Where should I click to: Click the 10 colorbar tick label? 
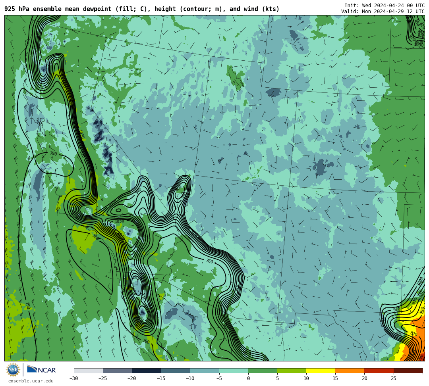306,378
